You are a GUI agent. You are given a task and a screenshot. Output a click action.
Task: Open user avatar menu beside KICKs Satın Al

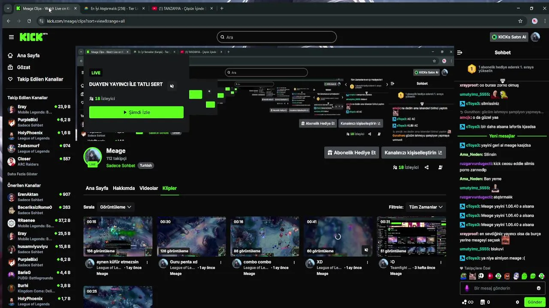[535, 37]
